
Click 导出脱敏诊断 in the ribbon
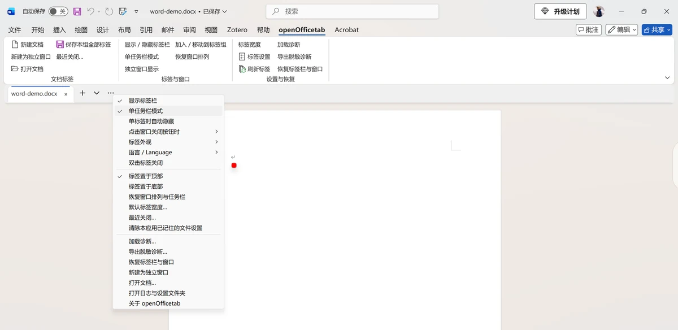[x=294, y=57]
